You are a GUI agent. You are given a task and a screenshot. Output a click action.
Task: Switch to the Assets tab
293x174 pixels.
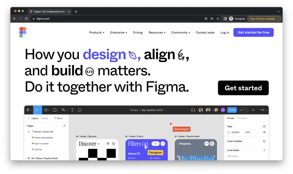pos(45,118)
